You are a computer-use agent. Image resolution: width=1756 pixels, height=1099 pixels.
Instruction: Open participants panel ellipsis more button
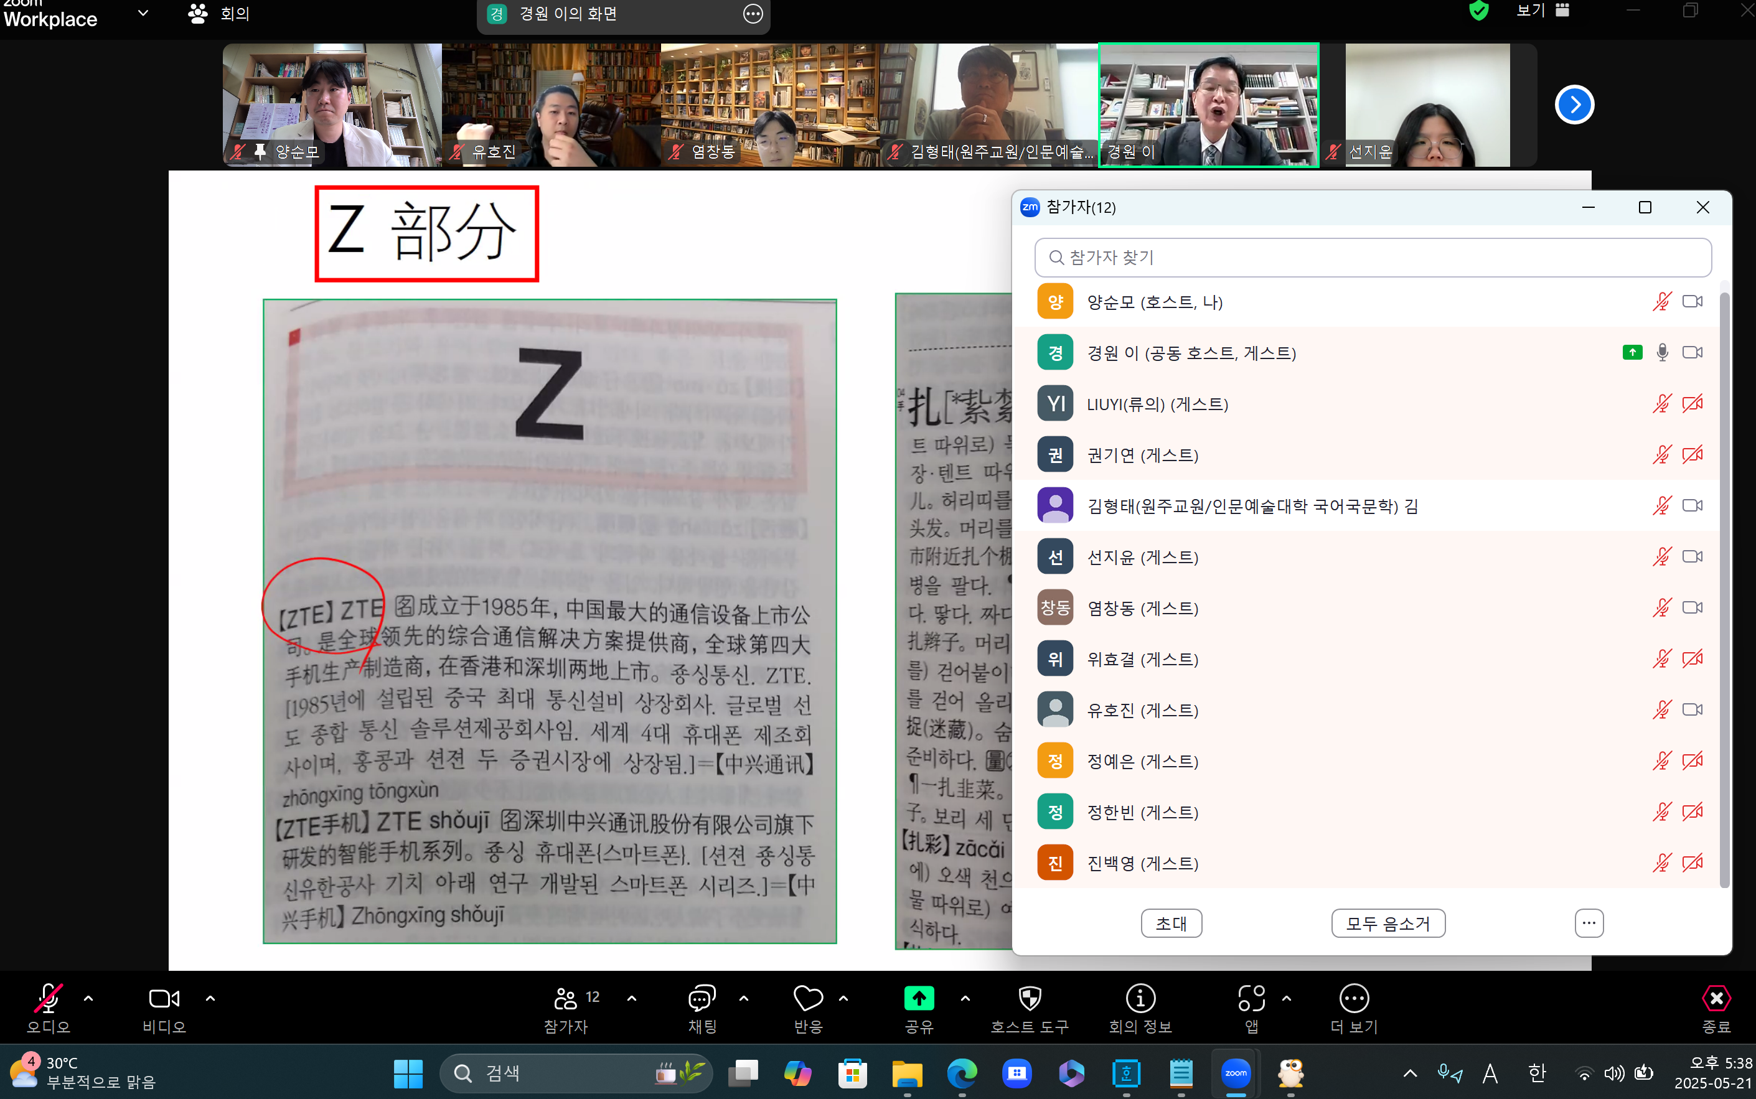click(1589, 923)
